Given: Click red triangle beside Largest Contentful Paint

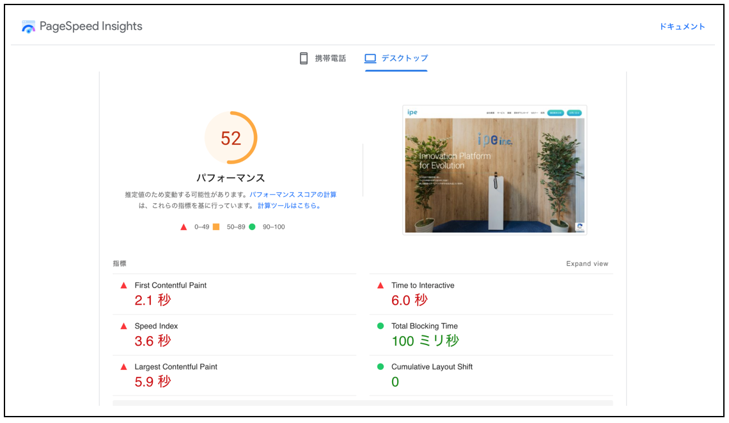Looking at the screenshot, I should [x=124, y=367].
